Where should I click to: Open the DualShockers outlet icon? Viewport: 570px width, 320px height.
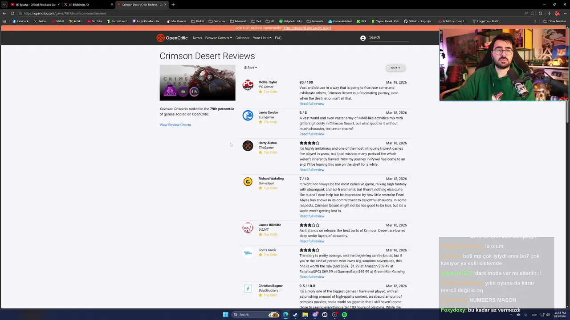248,288
